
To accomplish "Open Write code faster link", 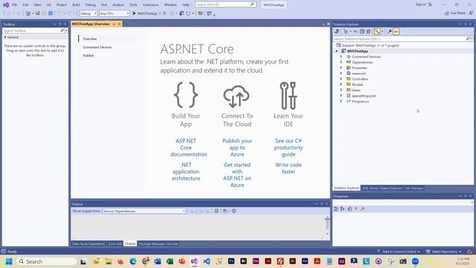I will click(289, 168).
